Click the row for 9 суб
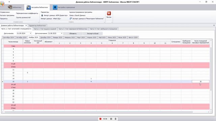Screen dimensions: 216x121 (107, 64)
